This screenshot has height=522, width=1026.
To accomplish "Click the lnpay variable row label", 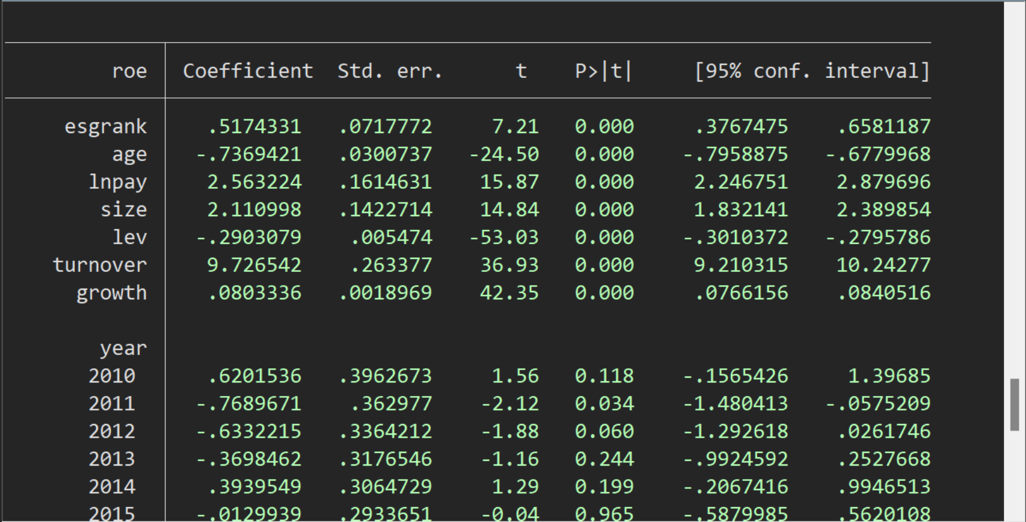I will point(118,182).
